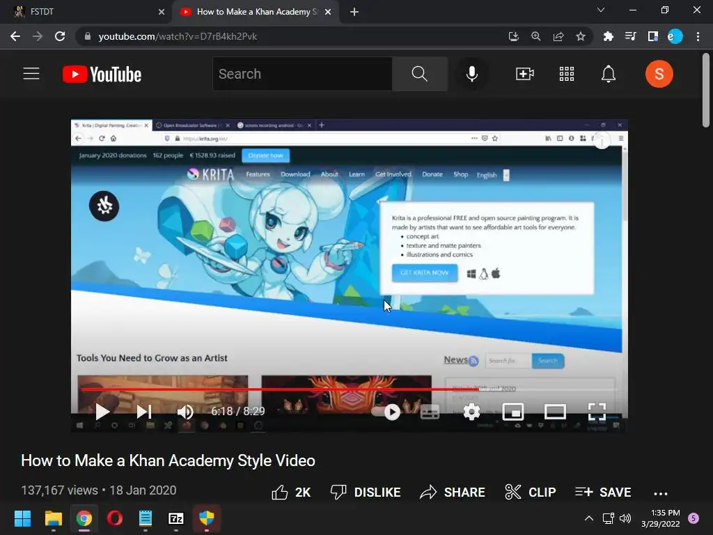Viewport: 713px width, 535px height.
Task: Open the more actions three-dot menu
Action: point(660,493)
